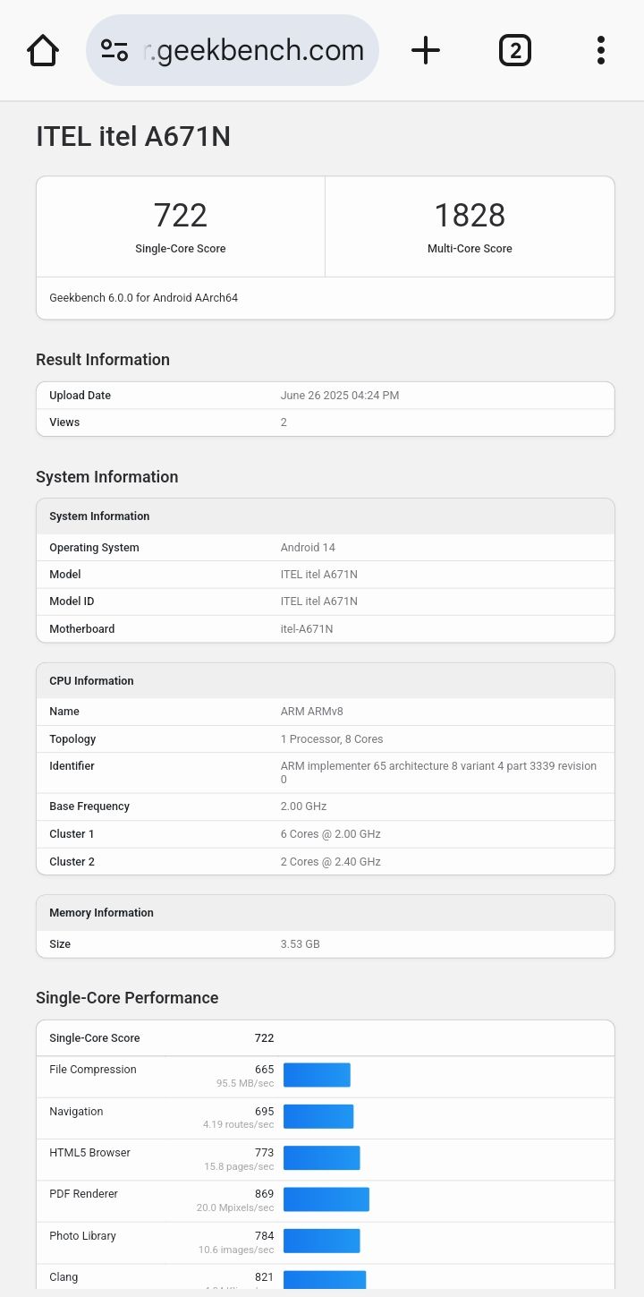This screenshot has width=644, height=1297.
Task: Tap the Motherboard row label
Action: [82, 629]
